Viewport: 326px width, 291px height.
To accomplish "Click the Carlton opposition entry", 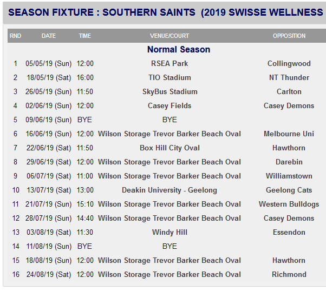I will pos(289,91).
